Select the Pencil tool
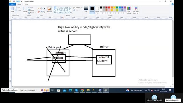Viewport: 183px width, 103px height. click(39, 9)
